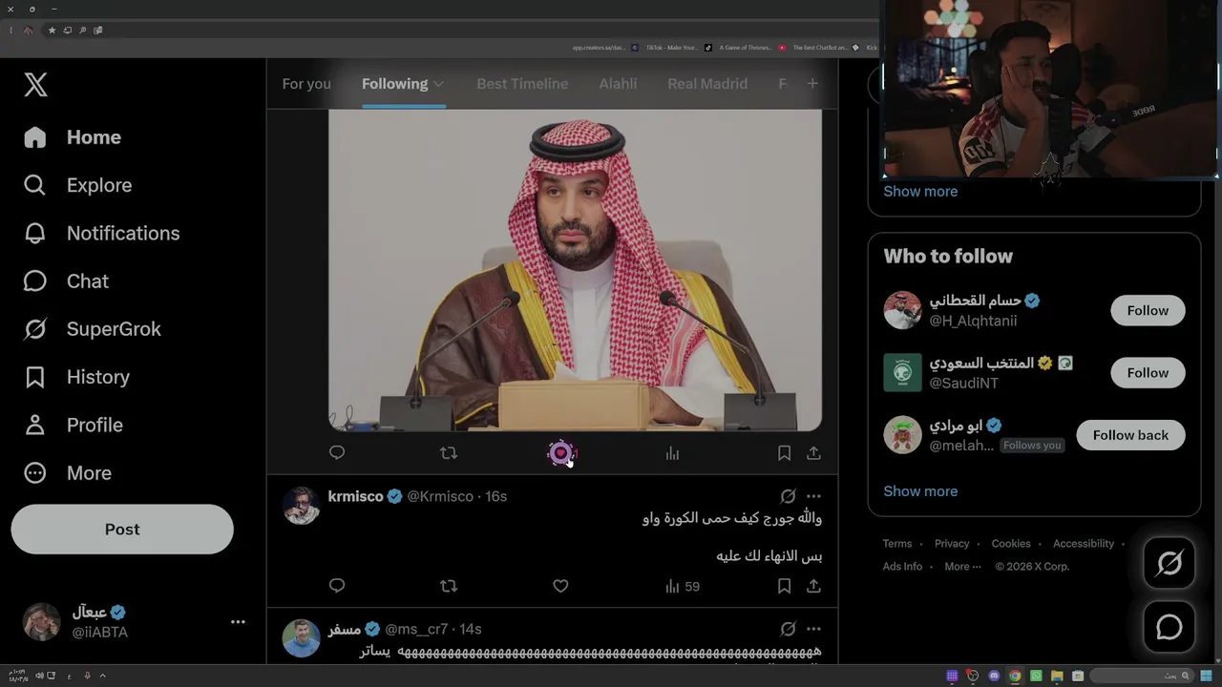Open WhatsApp from the taskbar
This screenshot has width=1222, height=687.
click(1036, 677)
